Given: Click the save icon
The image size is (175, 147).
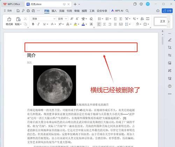Looking at the screenshot, I should click(18, 11).
